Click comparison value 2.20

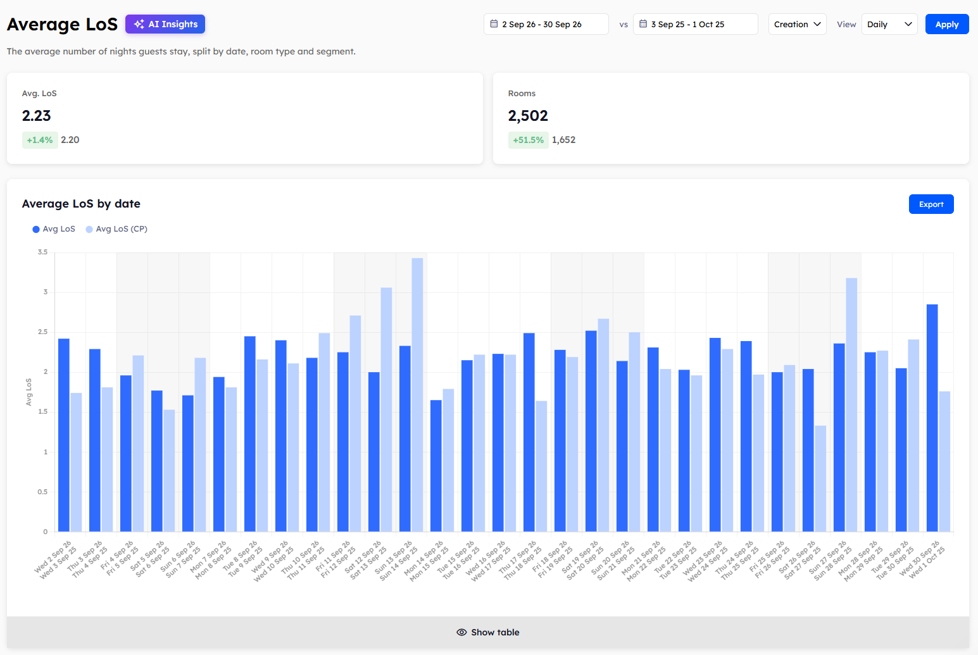(70, 140)
